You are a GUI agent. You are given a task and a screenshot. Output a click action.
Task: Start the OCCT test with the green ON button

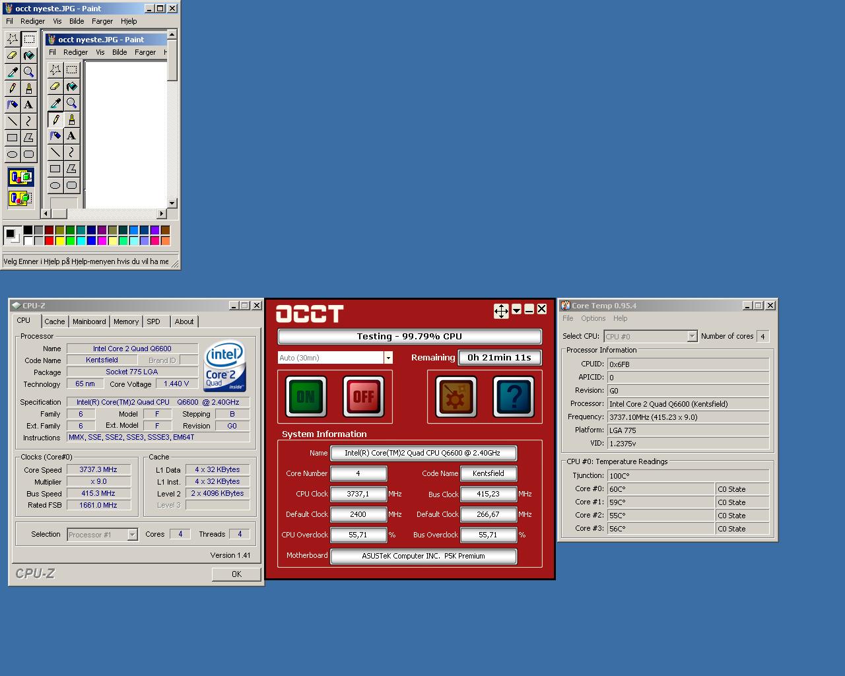306,396
